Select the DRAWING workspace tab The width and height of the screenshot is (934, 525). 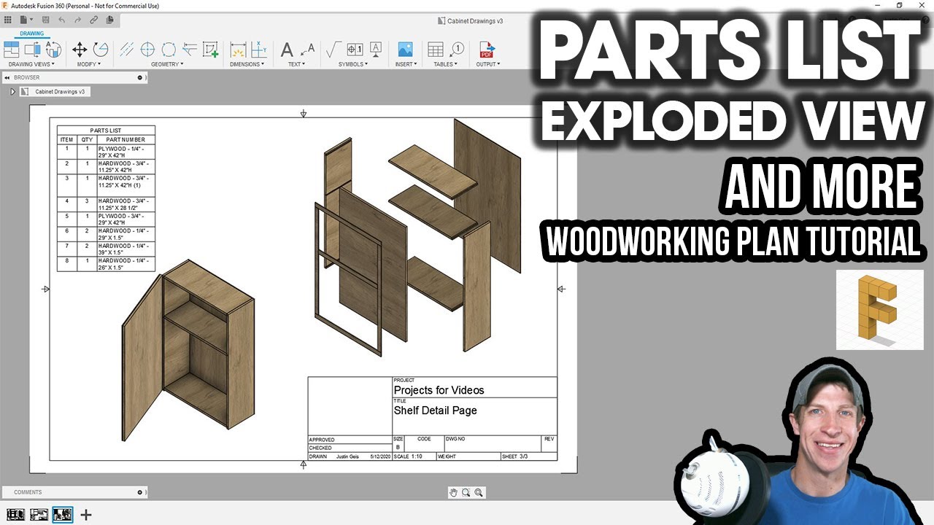click(31, 34)
